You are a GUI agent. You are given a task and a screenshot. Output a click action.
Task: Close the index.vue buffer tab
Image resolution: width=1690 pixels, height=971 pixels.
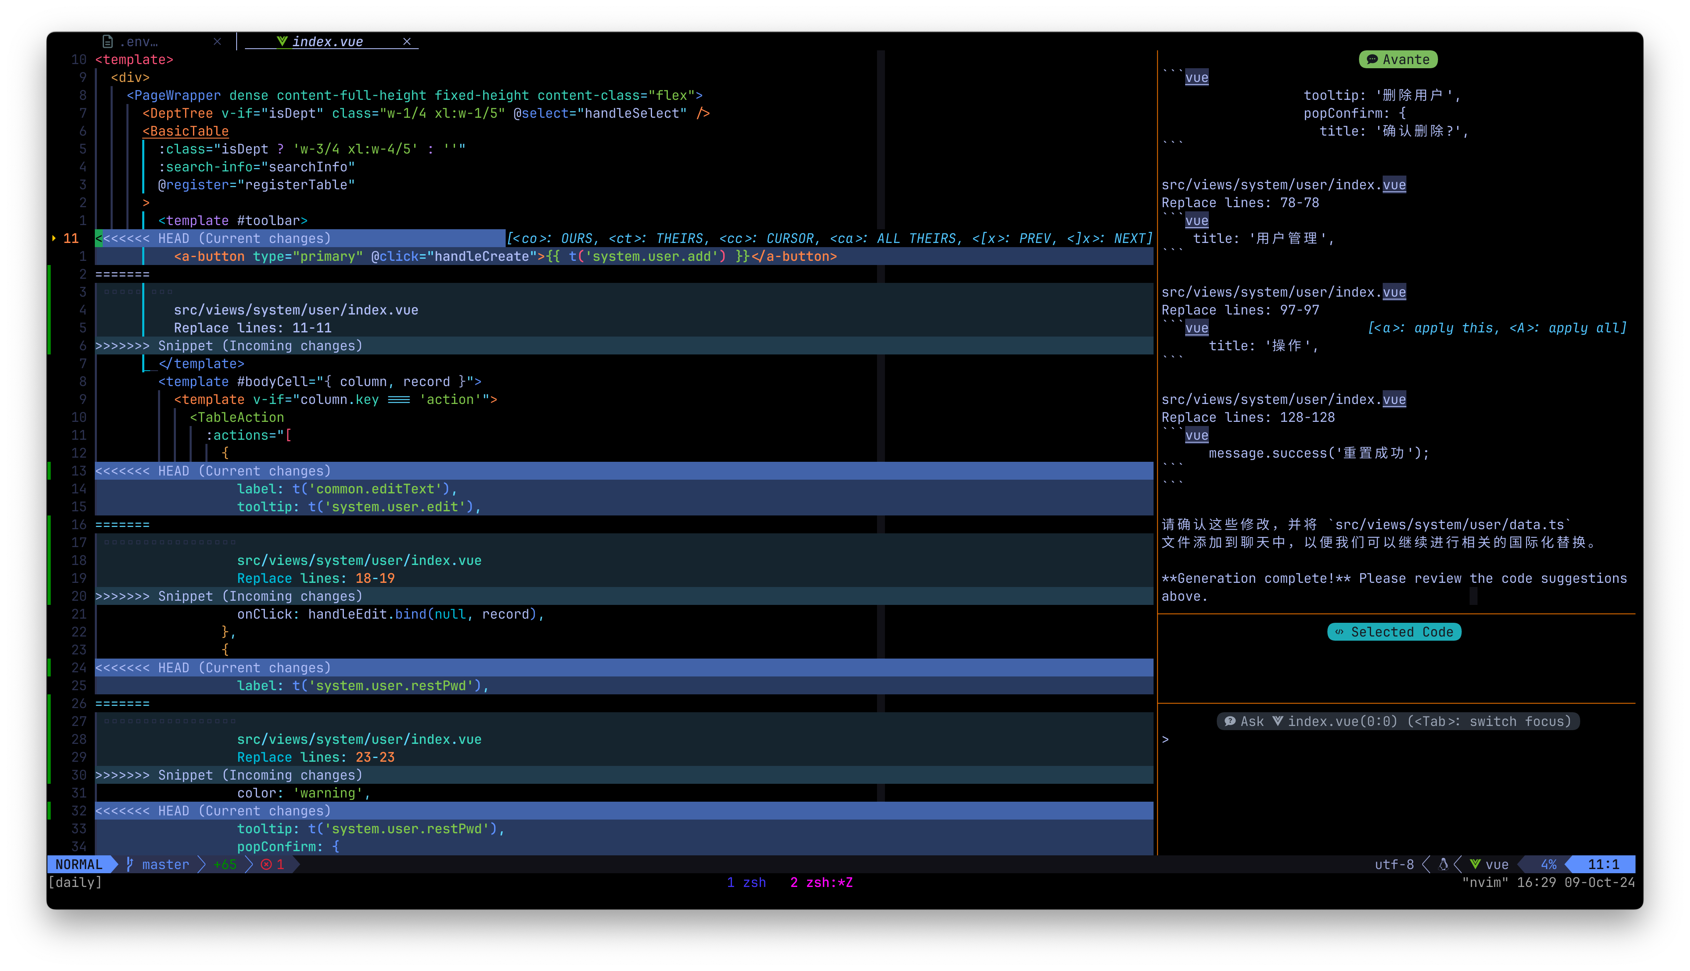click(407, 41)
